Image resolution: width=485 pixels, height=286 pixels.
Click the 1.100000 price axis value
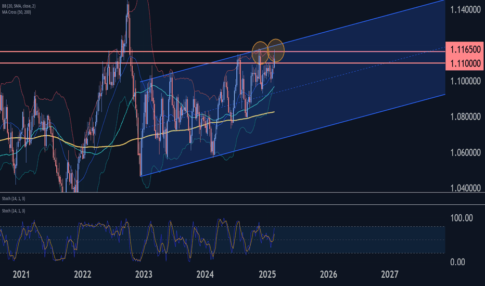[466, 81]
